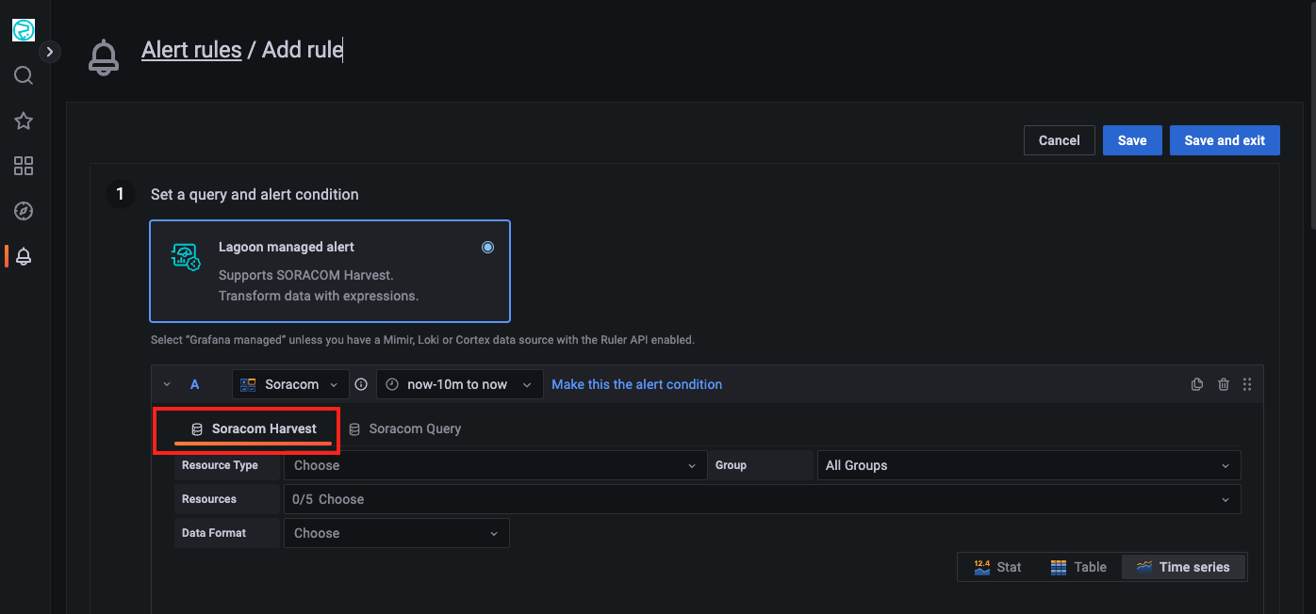Click the Cancel button

[x=1060, y=140]
